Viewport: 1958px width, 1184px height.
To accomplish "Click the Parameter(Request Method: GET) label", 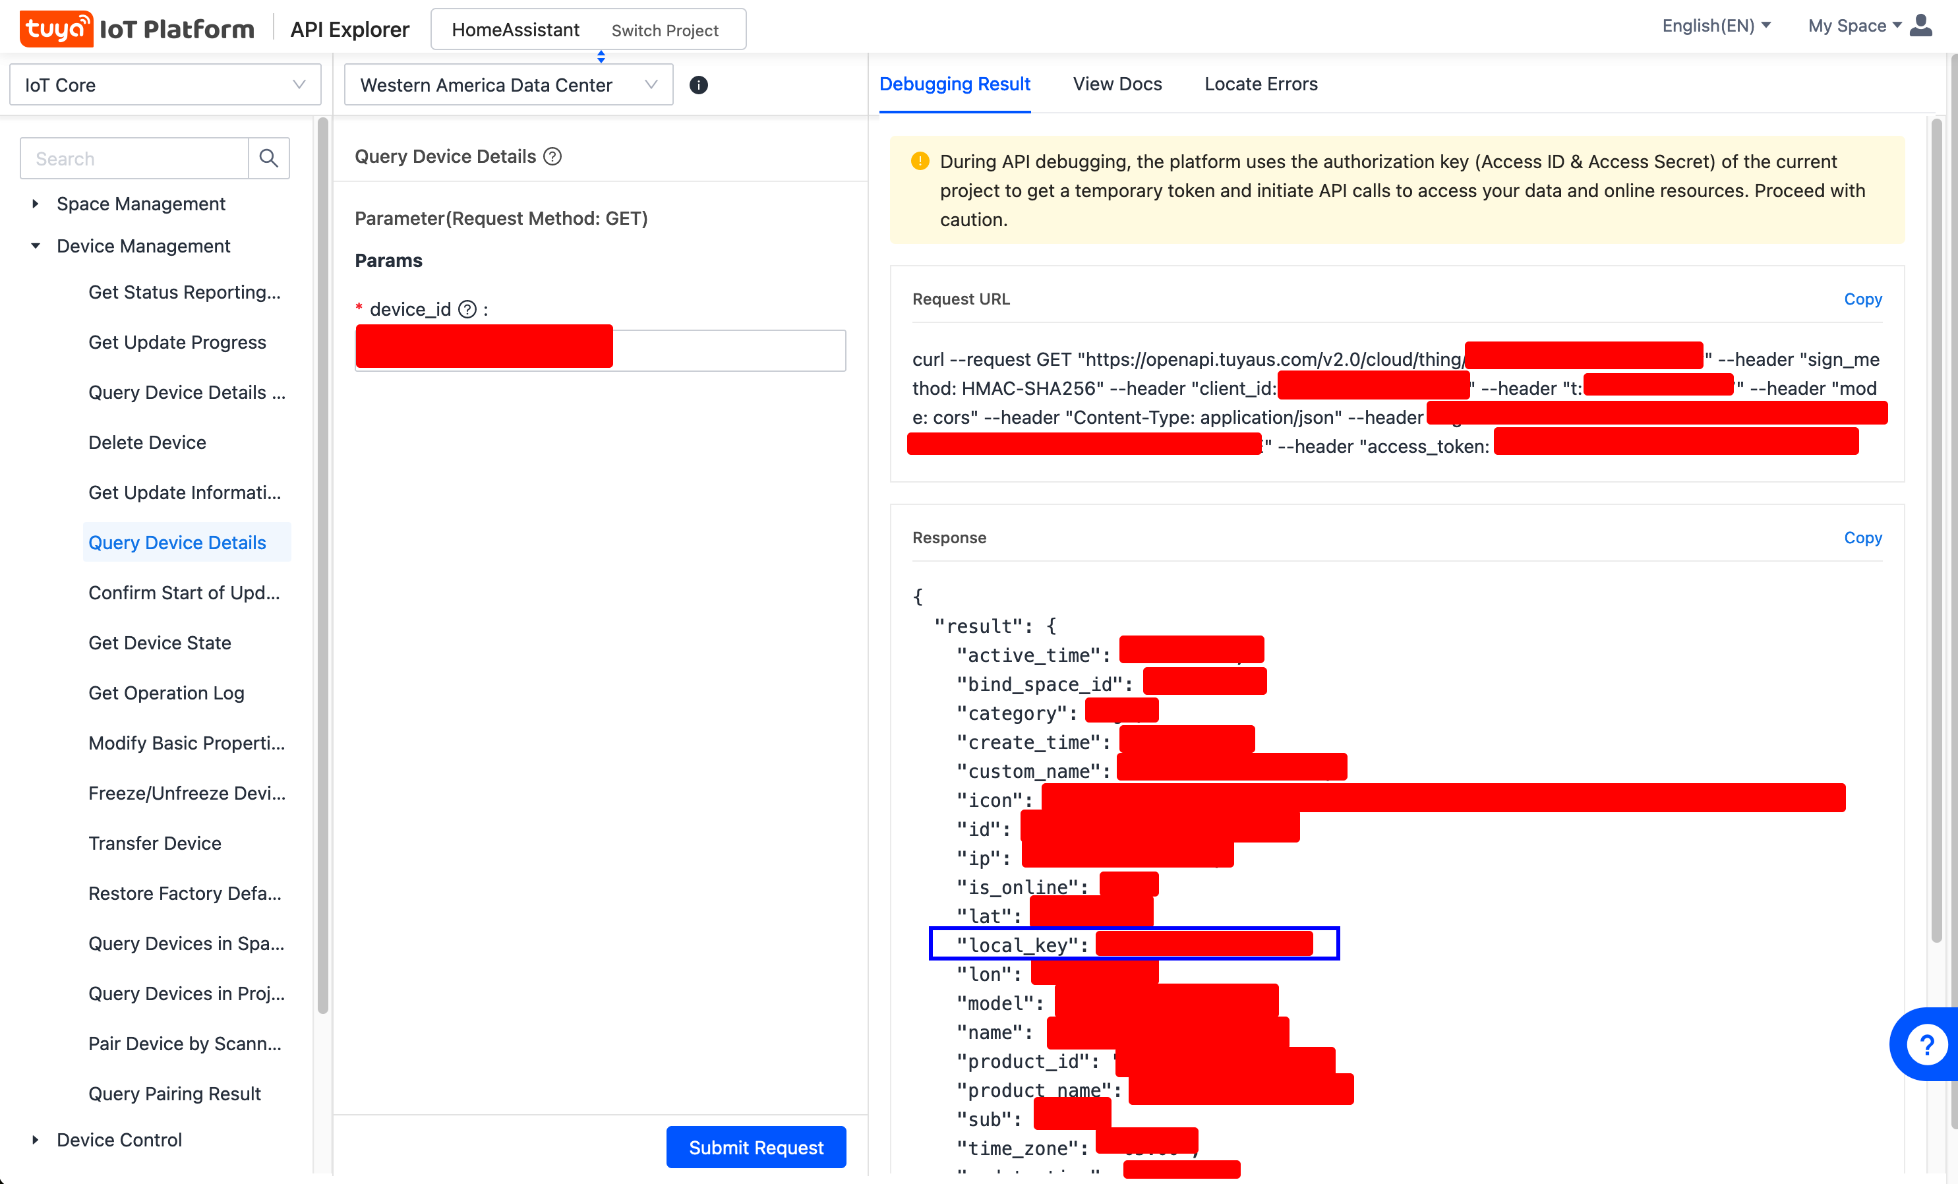I will (500, 218).
